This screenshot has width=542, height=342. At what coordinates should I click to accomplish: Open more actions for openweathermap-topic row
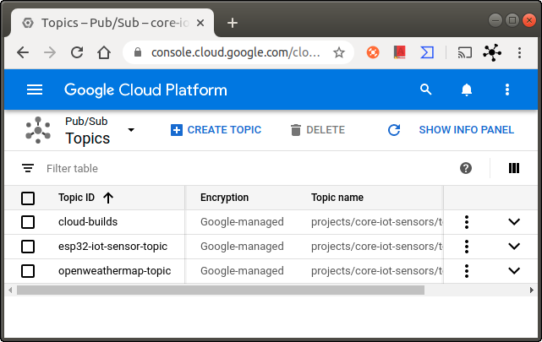point(466,271)
